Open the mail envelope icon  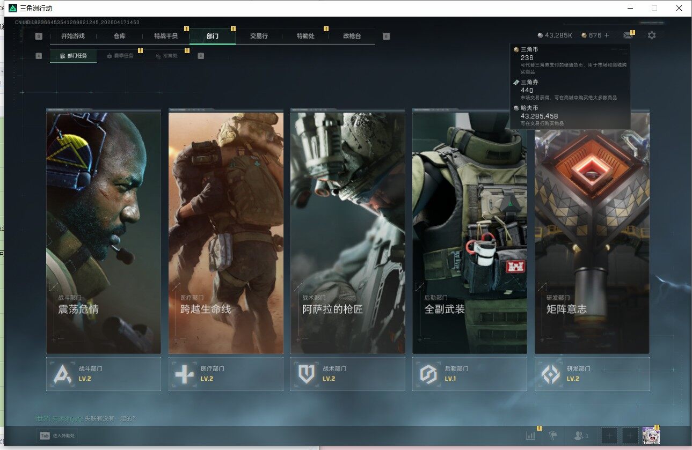point(628,35)
